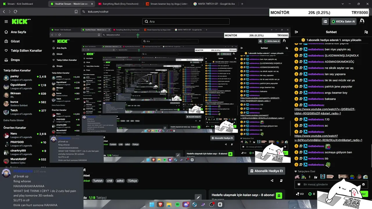372x209 pixels.
Task: Click the address bar showing kick.com/voidhat
Action: pos(174,12)
